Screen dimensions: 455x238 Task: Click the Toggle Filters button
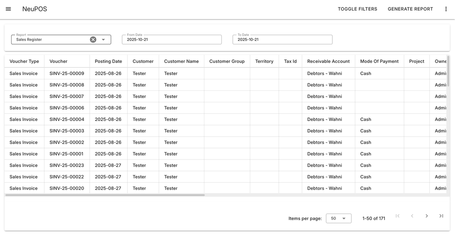click(x=358, y=9)
